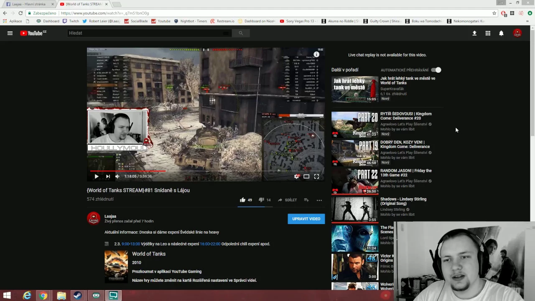Open a new browser tab

pyautogui.click(x=117, y=4)
